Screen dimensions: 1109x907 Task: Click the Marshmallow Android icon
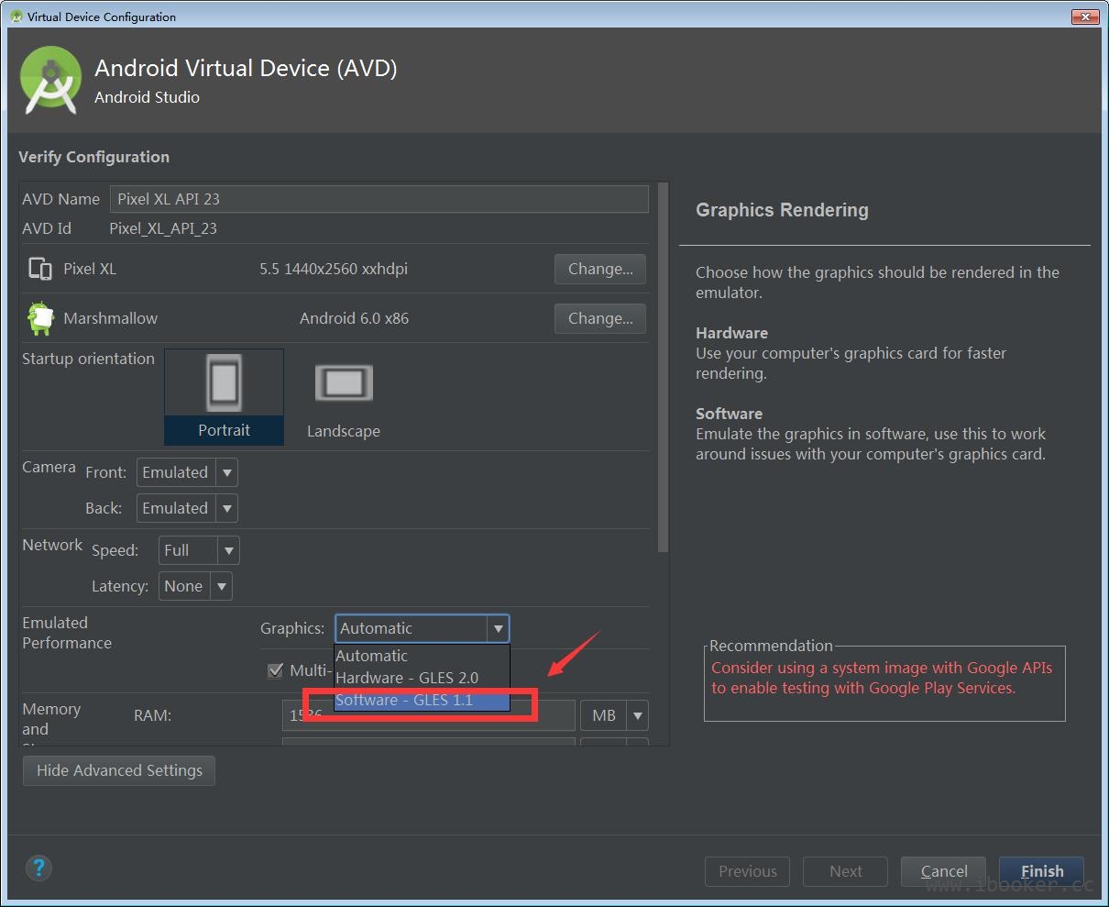[x=40, y=318]
